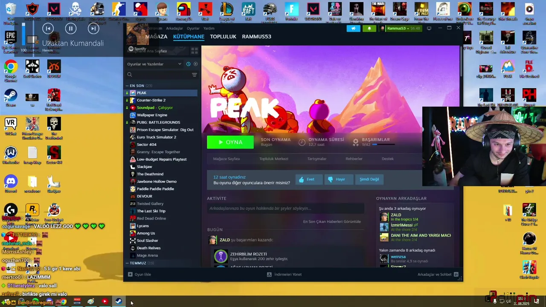This screenshot has height=307, width=546.
Task: Open Yardım menu in Steam
Action: click(x=209, y=28)
